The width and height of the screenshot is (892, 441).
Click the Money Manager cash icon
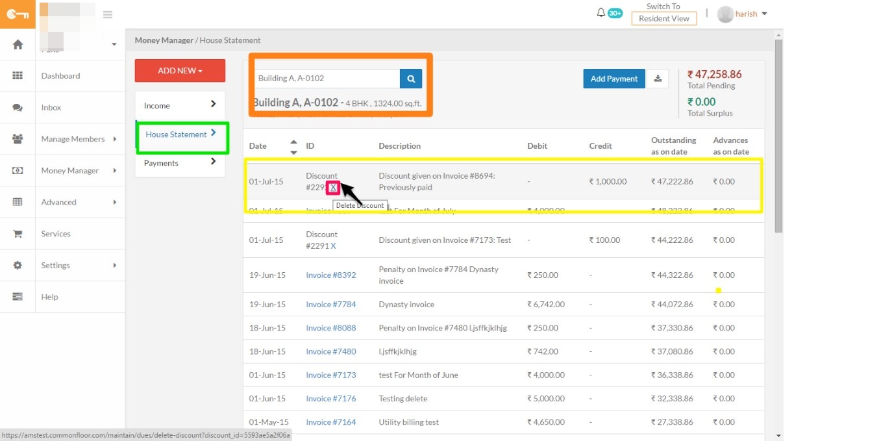(18, 171)
